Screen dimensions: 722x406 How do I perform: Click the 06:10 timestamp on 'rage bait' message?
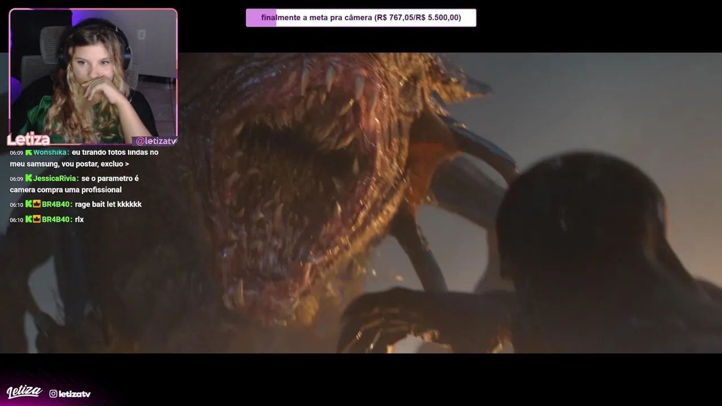click(16, 205)
